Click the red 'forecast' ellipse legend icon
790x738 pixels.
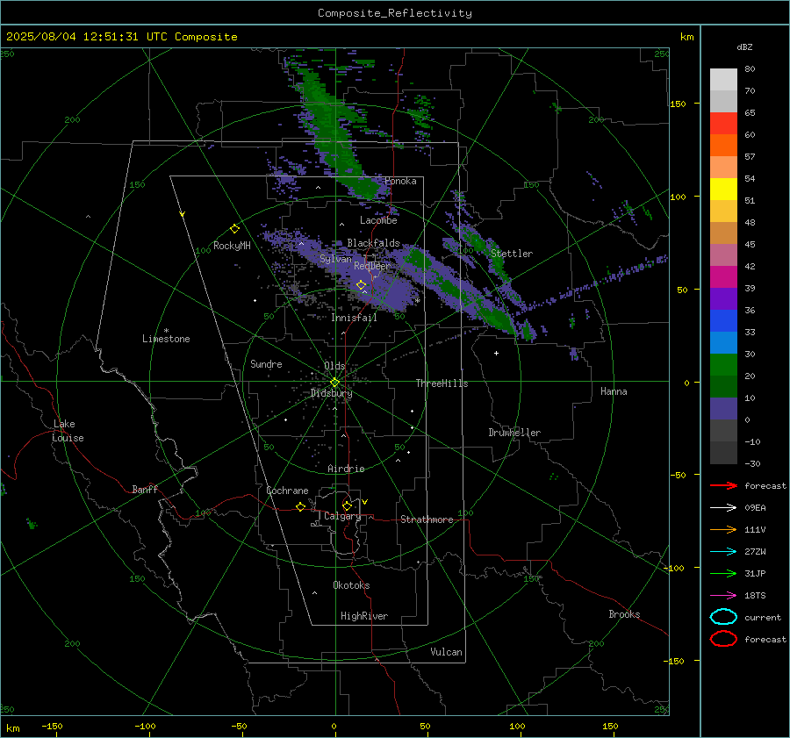[x=723, y=639]
